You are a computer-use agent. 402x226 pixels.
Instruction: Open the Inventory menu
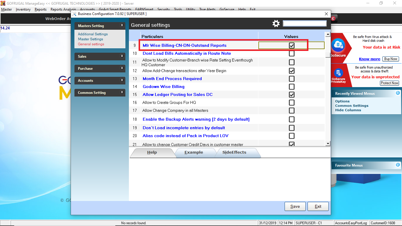click(x=23, y=9)
